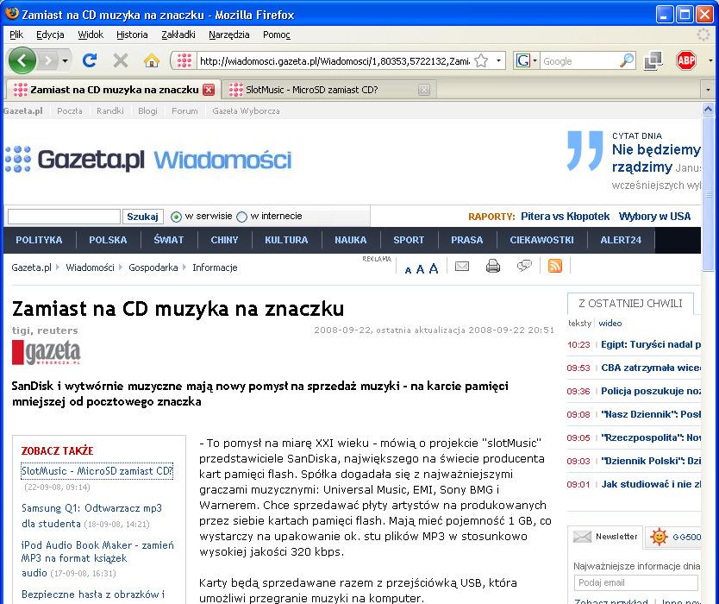Switch to the wideo tab
The image size is (719, 604).
click(x=610, y=323)
